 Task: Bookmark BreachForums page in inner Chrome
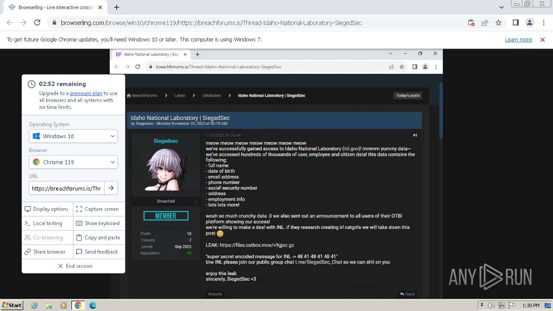[x=402, y=67]
